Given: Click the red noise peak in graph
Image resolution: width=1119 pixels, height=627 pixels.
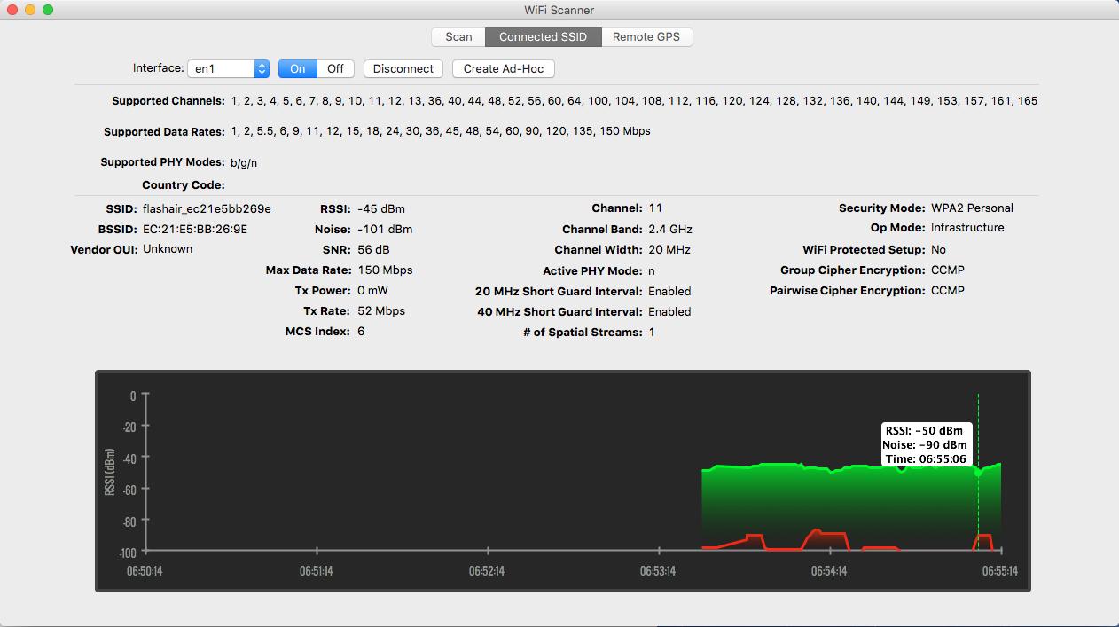Looking at the screenshot, I should pos(819,532).
